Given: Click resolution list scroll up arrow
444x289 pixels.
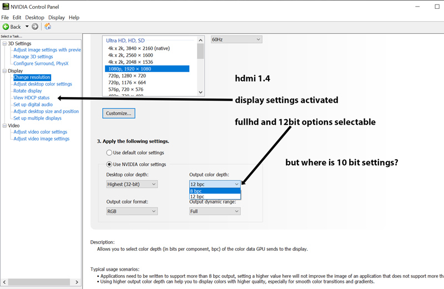Looking at the screenshot, I should pos(200,40).
